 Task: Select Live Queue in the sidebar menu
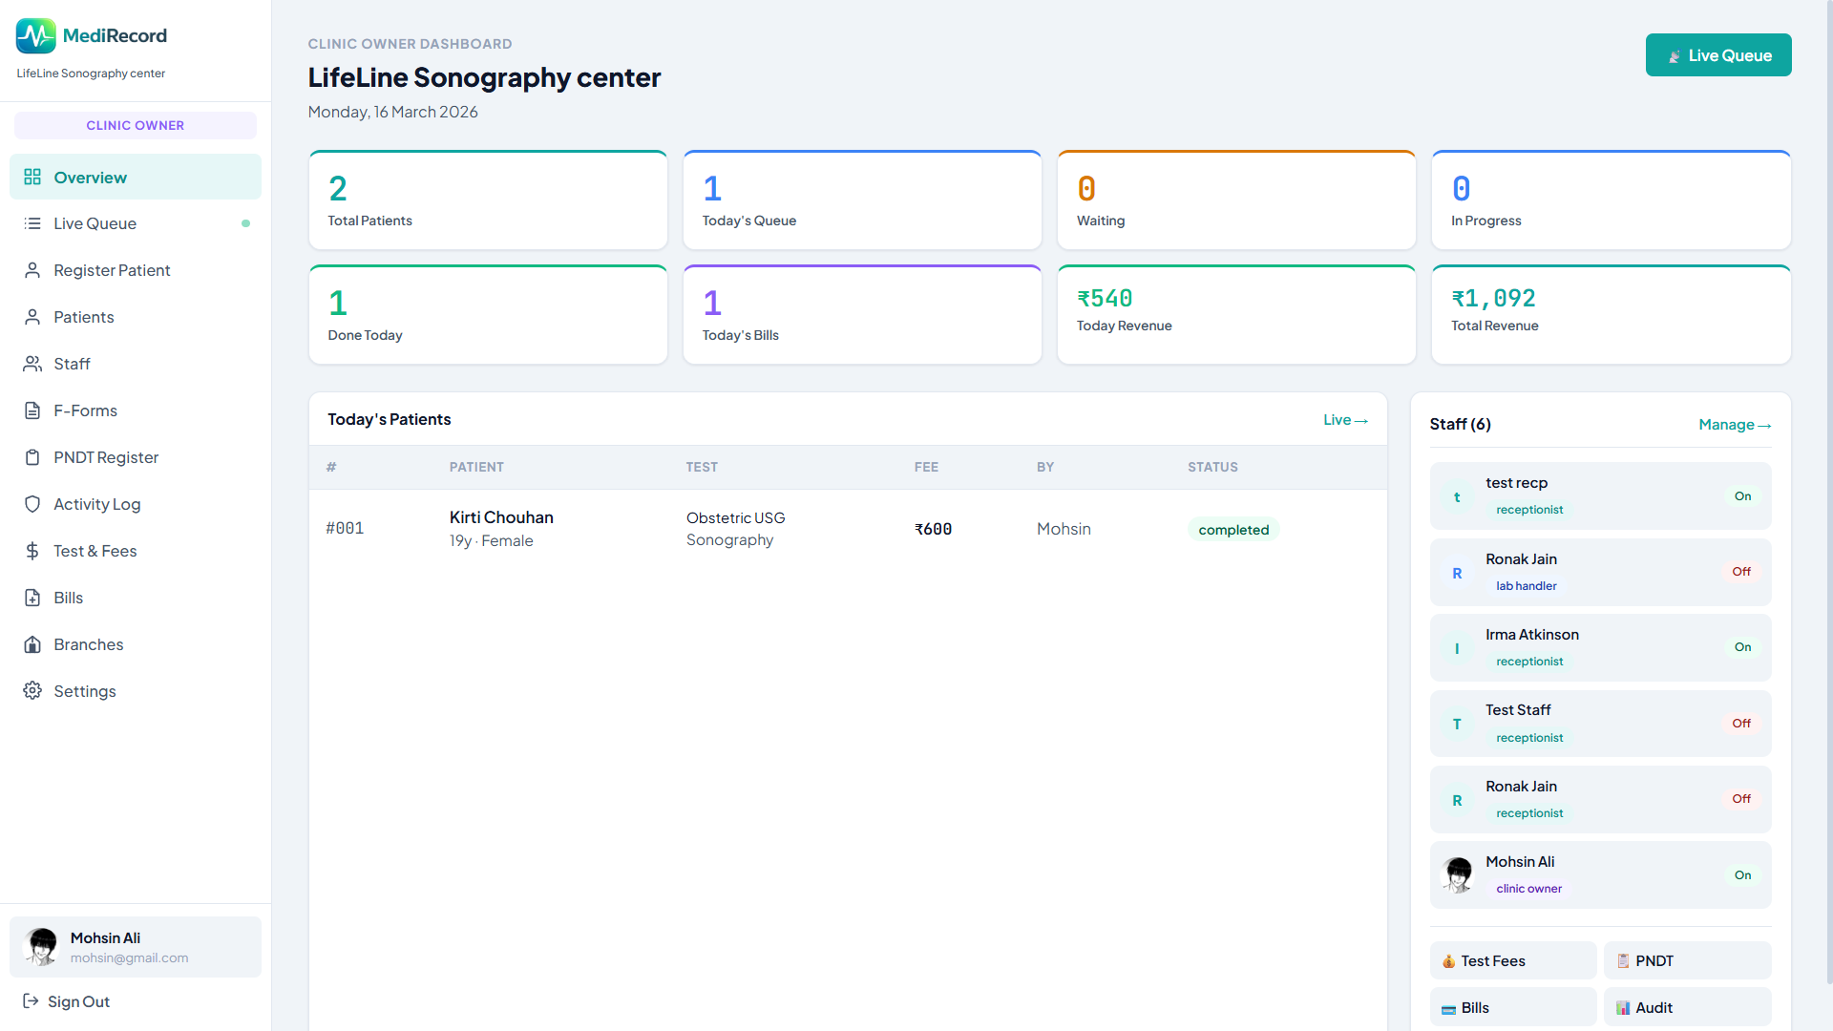tap(95, 223)
